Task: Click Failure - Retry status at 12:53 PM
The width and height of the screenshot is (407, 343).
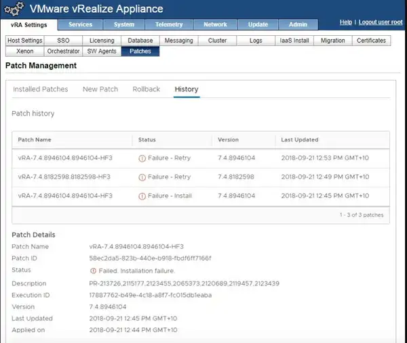Action: pos(169,158)
